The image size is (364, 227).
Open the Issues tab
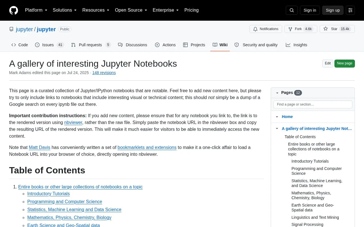[x=49, y=45]
